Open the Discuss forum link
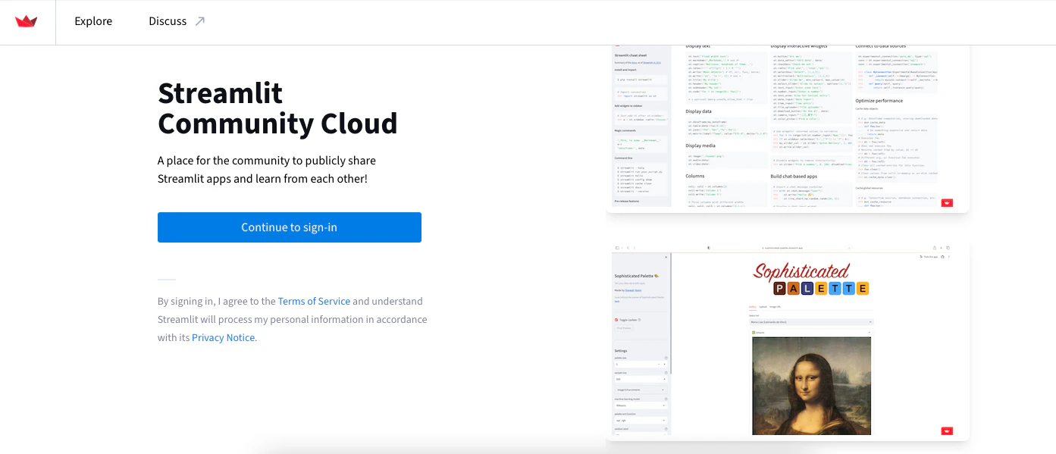The width and height of the screenshot is (1056, 454). 168,21
